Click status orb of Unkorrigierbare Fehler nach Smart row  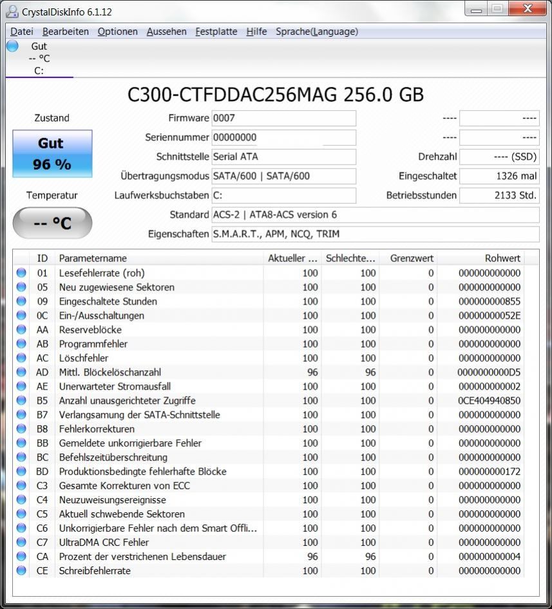point(21,528)
